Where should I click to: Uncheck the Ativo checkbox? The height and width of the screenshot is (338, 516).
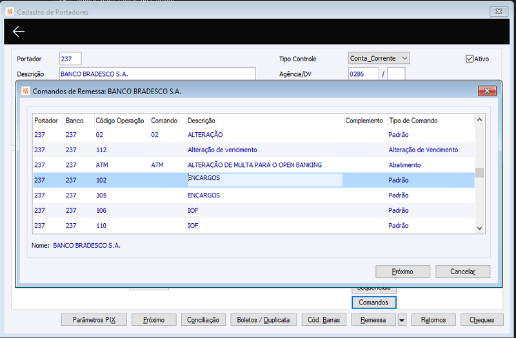point(470,59)
